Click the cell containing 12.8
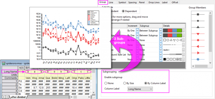215x99 pixels. point(41,88)
